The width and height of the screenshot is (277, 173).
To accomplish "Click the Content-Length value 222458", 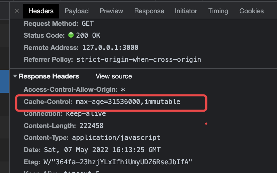I will pos(91,126).
